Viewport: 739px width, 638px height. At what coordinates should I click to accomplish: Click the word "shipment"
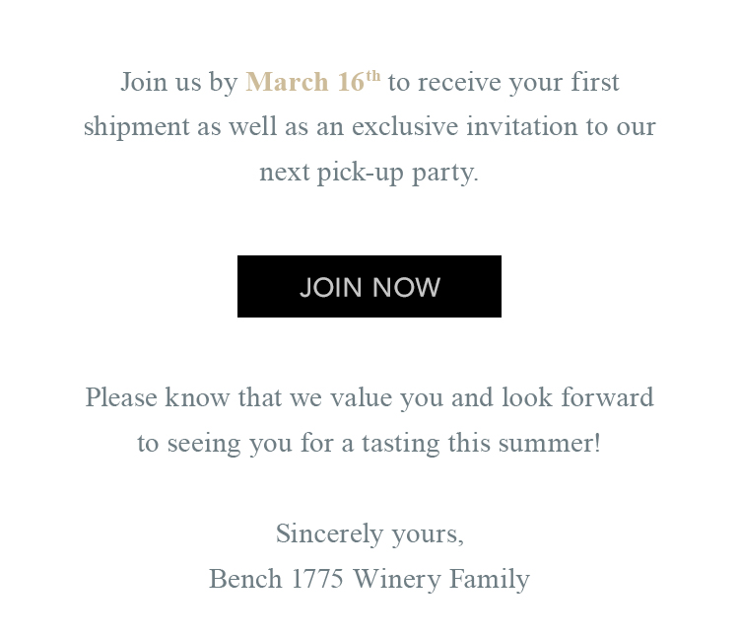point(136,127)
